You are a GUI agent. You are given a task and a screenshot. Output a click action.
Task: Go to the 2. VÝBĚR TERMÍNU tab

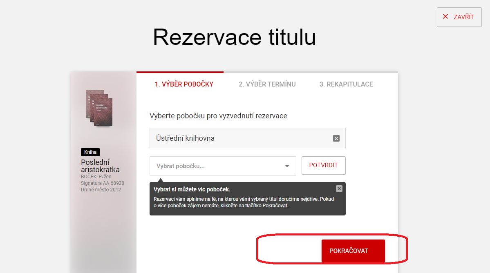(x=267, y=84)
